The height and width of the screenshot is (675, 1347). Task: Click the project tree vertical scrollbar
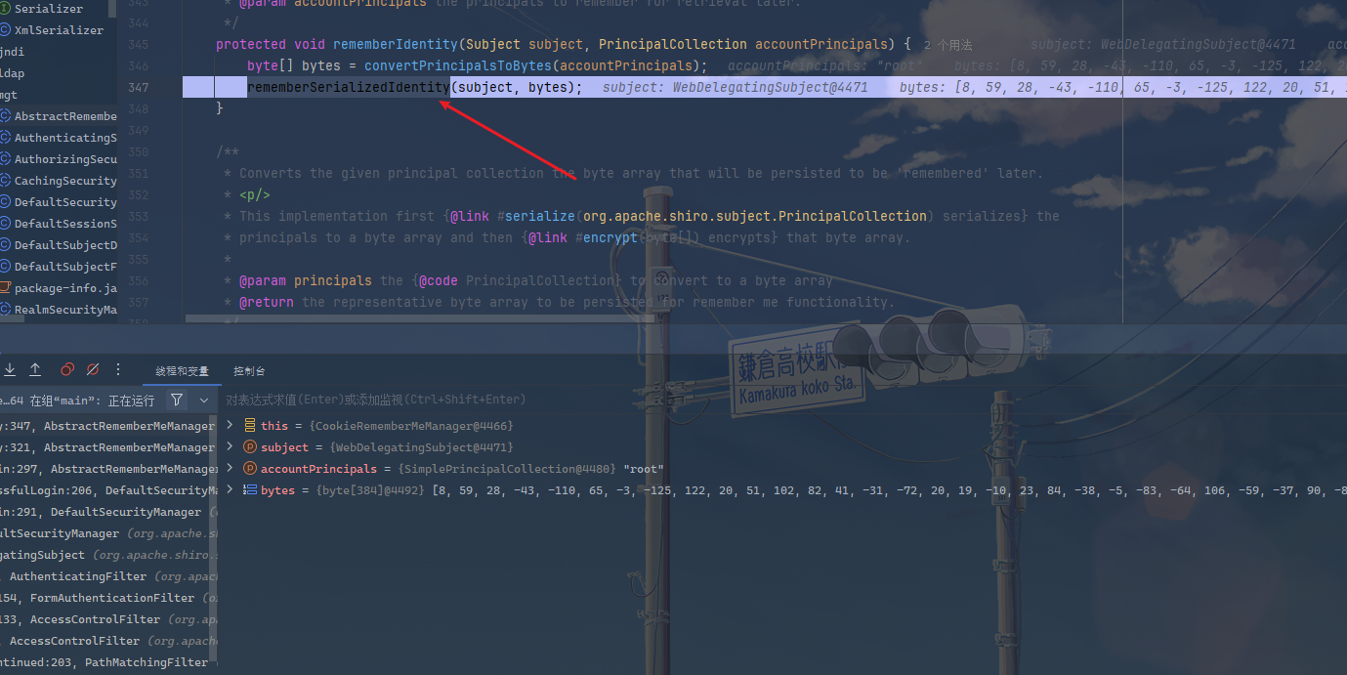[112, 10]
